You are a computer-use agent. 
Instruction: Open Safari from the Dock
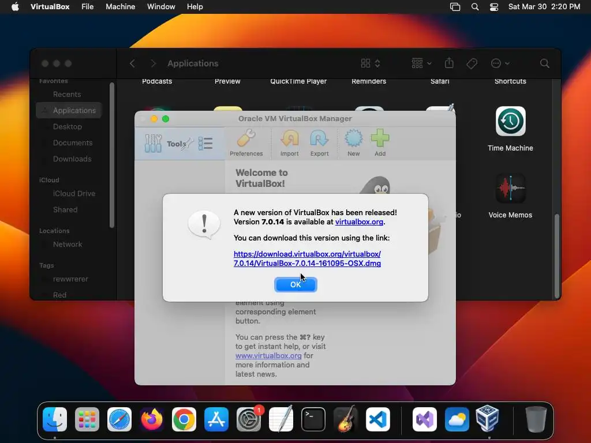[x=119, y=419]
